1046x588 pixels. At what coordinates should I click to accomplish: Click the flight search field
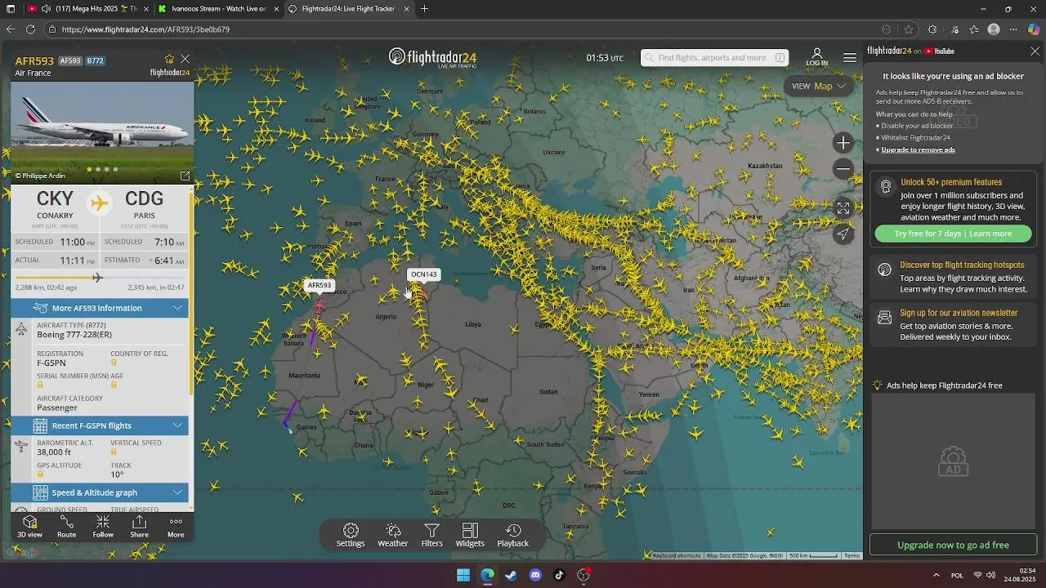point(714,58)
